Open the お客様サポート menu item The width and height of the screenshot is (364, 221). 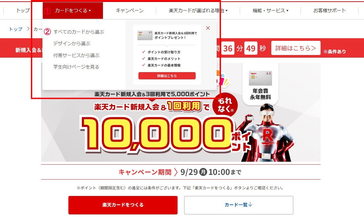(x=329, y=11)
